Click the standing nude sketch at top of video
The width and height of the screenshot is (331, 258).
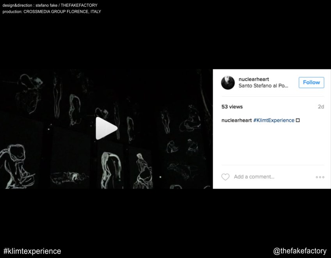[57, 95]
